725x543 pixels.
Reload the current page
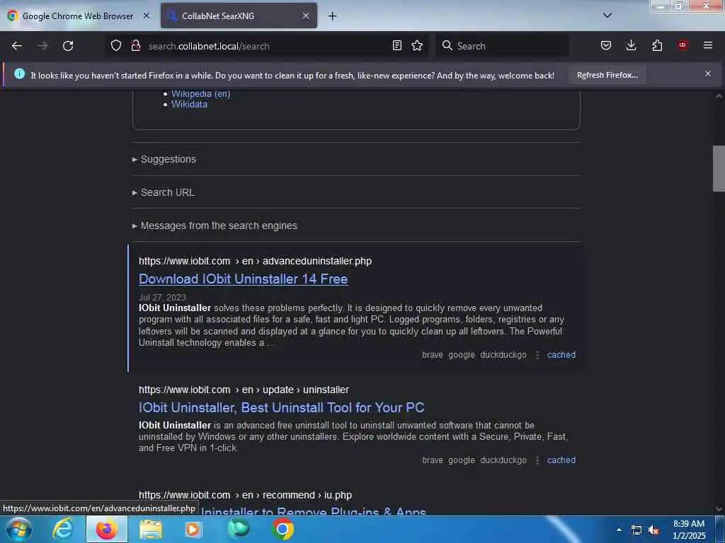pos(68,46)
